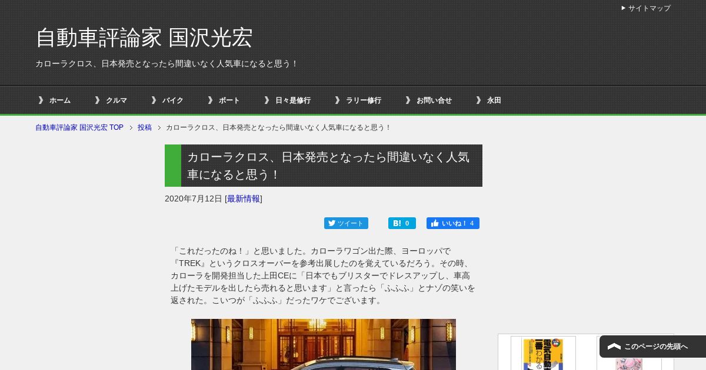Image resolution: width=706 pixels, height=370 pixels.
Task: Click the chevron icon before クルマ
Action: [97, 100]
